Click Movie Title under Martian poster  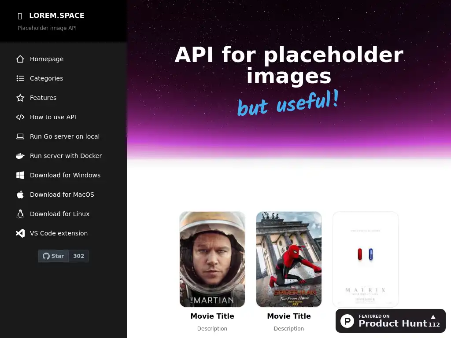212,316
